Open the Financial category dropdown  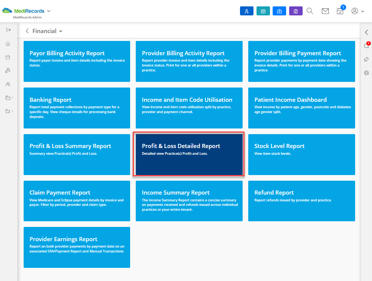coord(60,31)
